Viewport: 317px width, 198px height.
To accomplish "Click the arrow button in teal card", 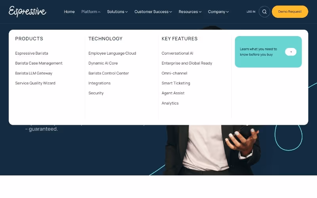I will pos(291,52).
